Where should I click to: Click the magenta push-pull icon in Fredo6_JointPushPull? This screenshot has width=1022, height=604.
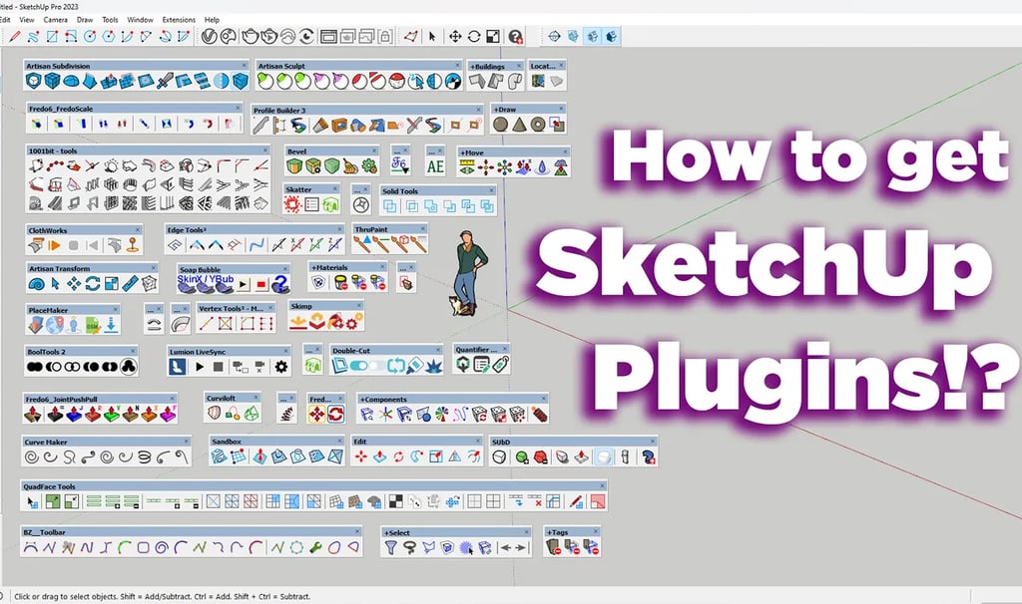(168, 414)
